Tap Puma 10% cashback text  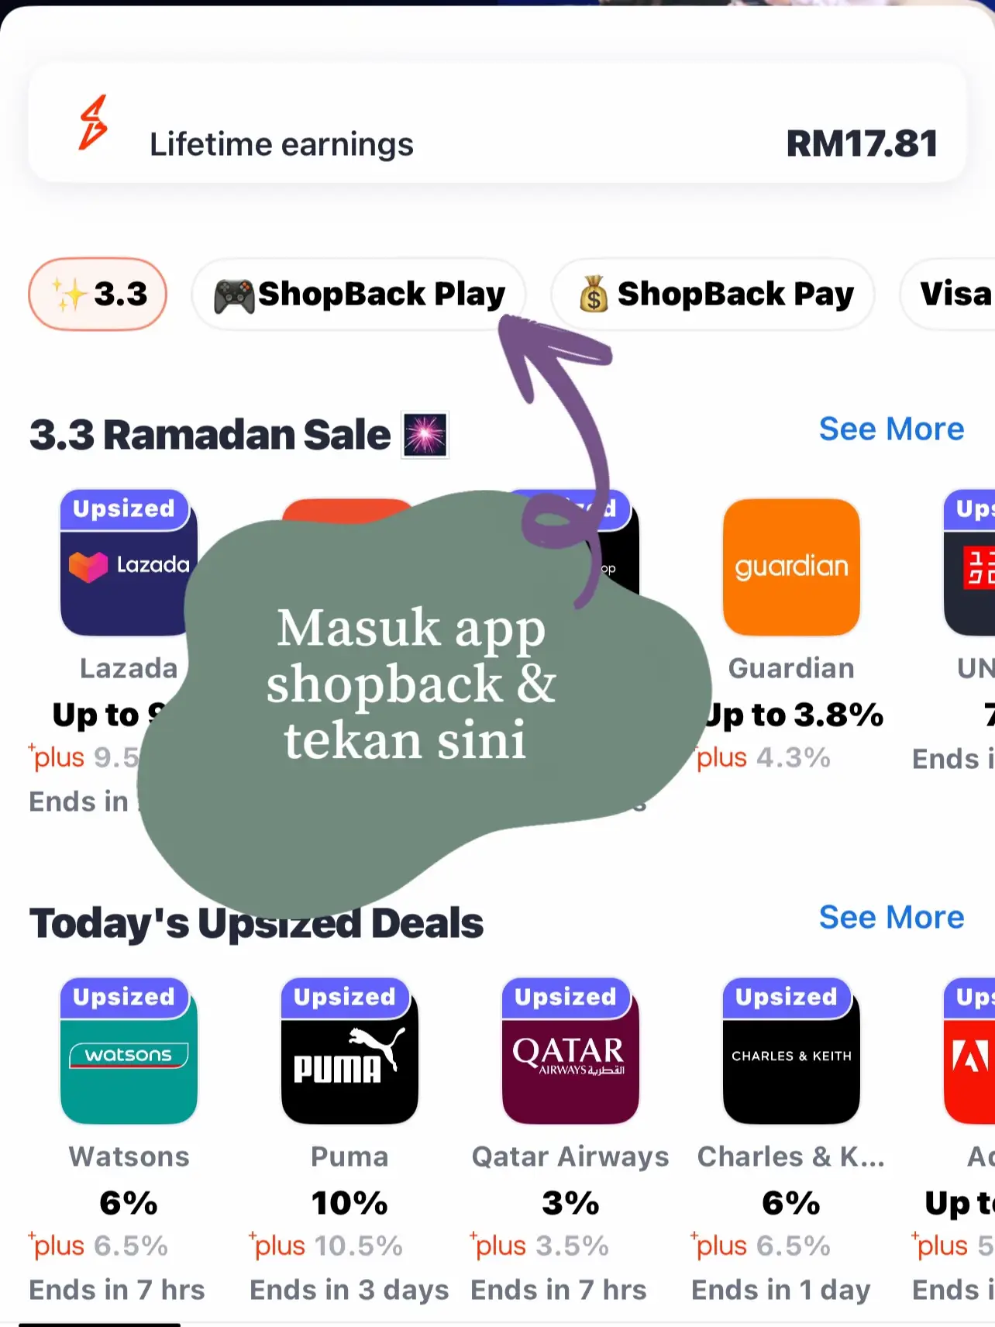click(349, 1203)
